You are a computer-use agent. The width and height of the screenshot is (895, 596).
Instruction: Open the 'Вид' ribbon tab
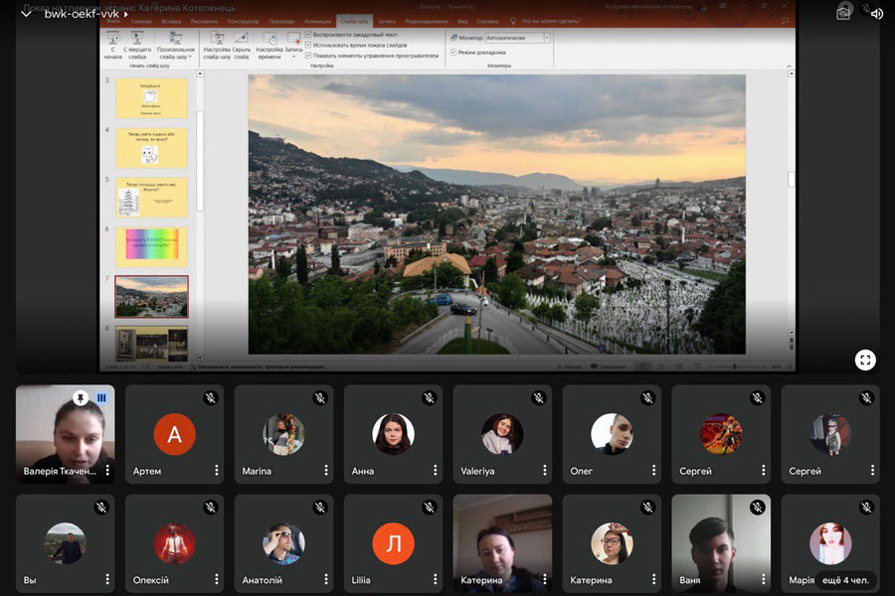point(461,20)
